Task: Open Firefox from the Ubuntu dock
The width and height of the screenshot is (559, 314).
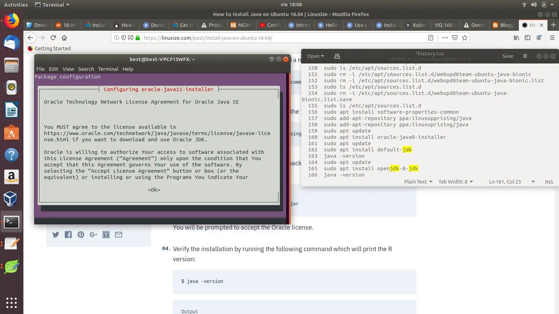Action: (x=12, y=21)
